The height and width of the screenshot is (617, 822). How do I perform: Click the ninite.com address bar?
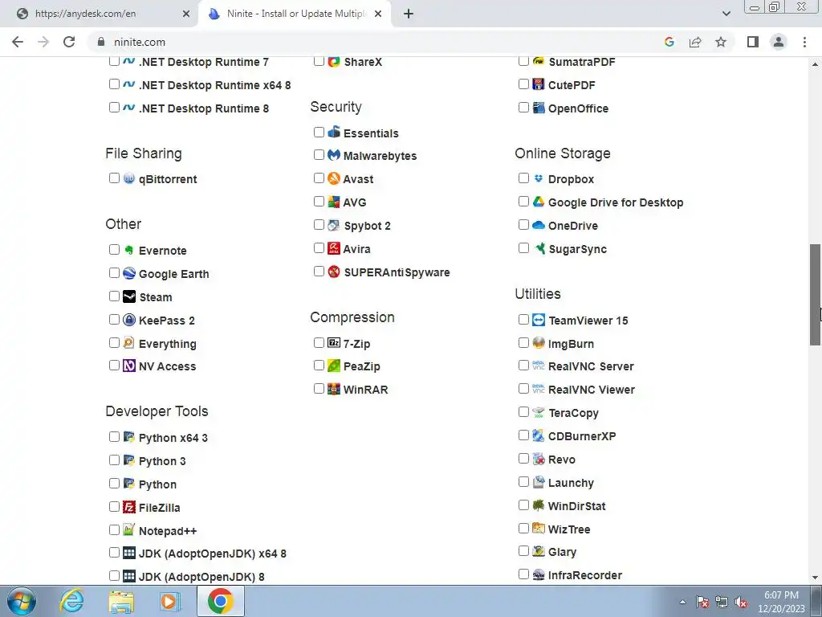point(377,42)
